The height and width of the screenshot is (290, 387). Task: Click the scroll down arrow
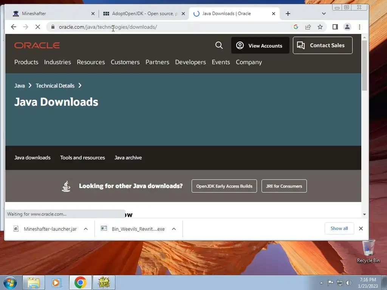point(364,214)
